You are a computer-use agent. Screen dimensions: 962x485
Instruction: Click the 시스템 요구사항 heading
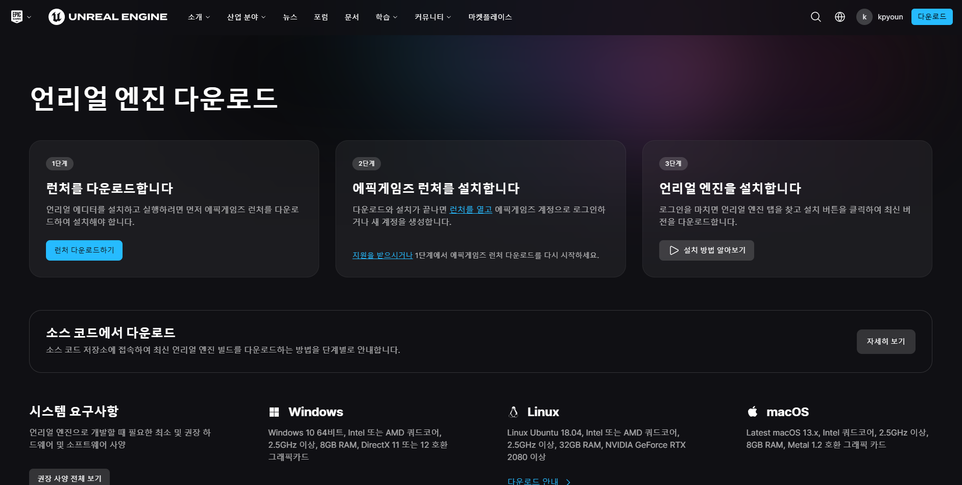[x=74, y=411]
